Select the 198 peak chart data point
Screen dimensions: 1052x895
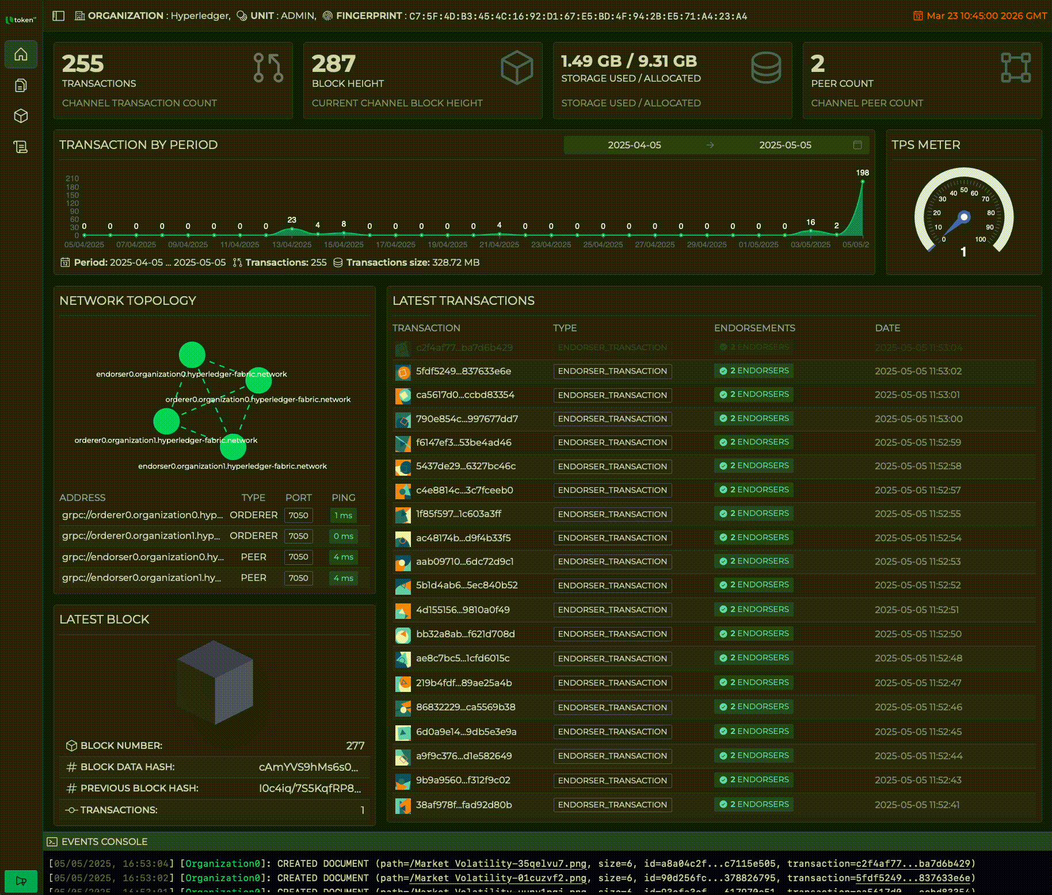click(x=862, y=182)
